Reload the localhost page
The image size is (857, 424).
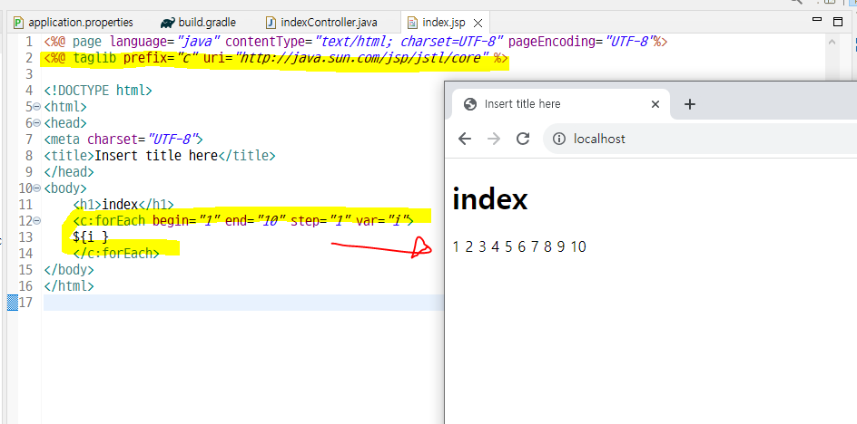click(x=523, y=139)
